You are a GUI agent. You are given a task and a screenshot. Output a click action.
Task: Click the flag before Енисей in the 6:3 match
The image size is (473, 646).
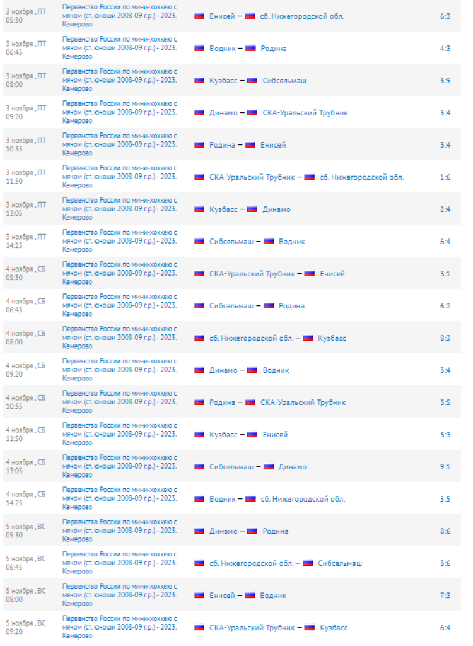point(199,16)
